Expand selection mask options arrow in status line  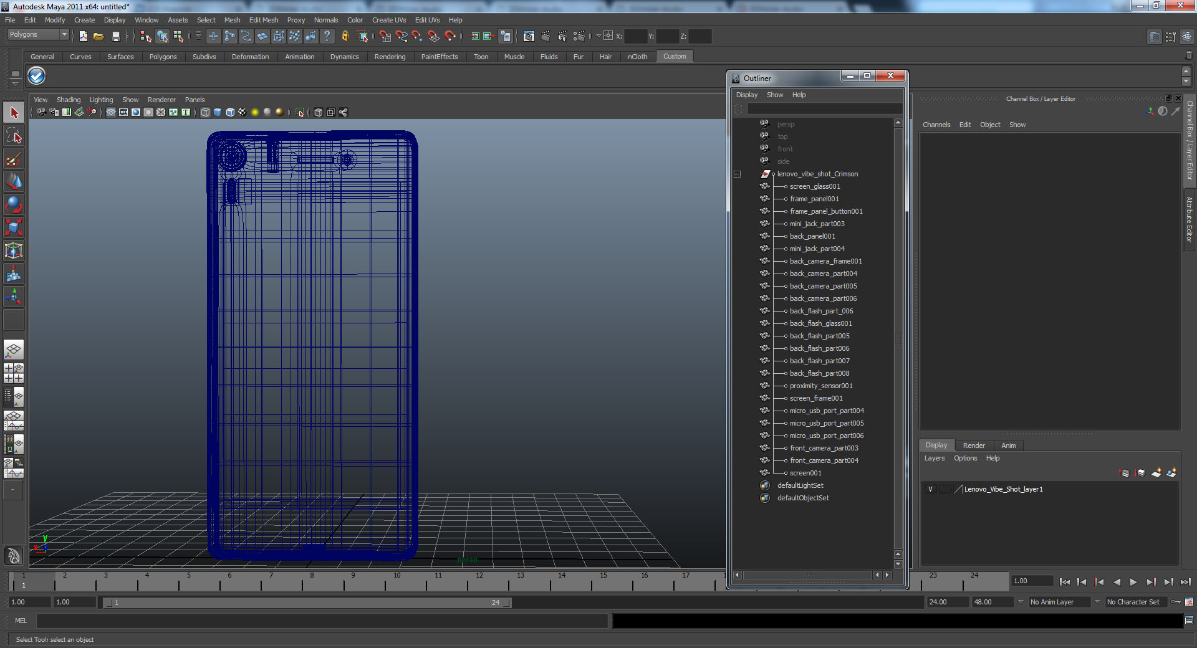[198, 36]
